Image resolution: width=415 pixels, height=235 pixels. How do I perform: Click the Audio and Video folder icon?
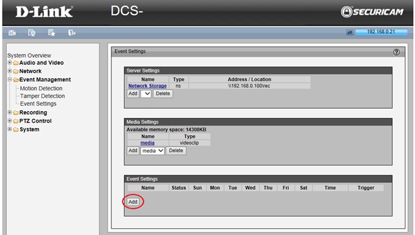click(16, 63)
